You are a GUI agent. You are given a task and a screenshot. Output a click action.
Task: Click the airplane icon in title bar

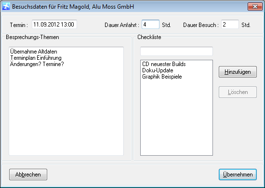[x=6, y=7]
